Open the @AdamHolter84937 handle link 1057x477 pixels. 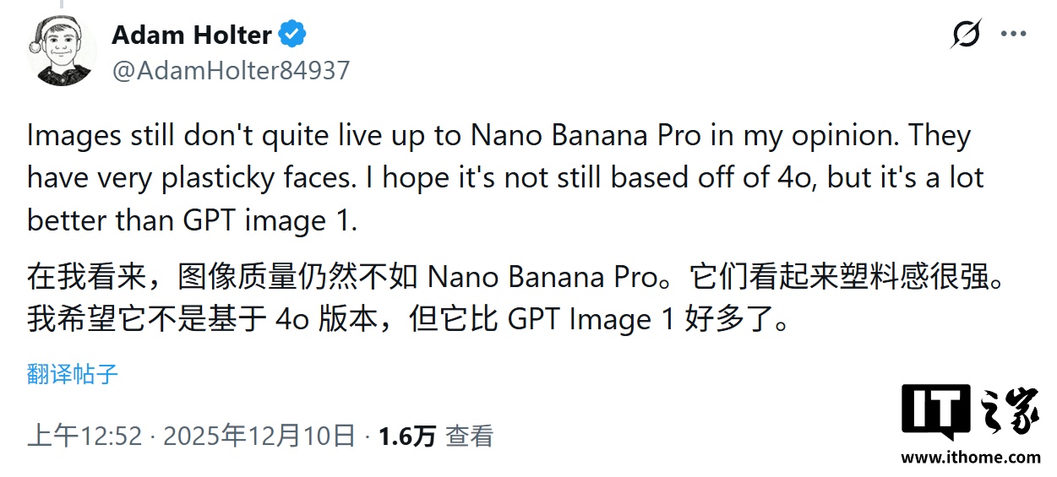[231, 70]
